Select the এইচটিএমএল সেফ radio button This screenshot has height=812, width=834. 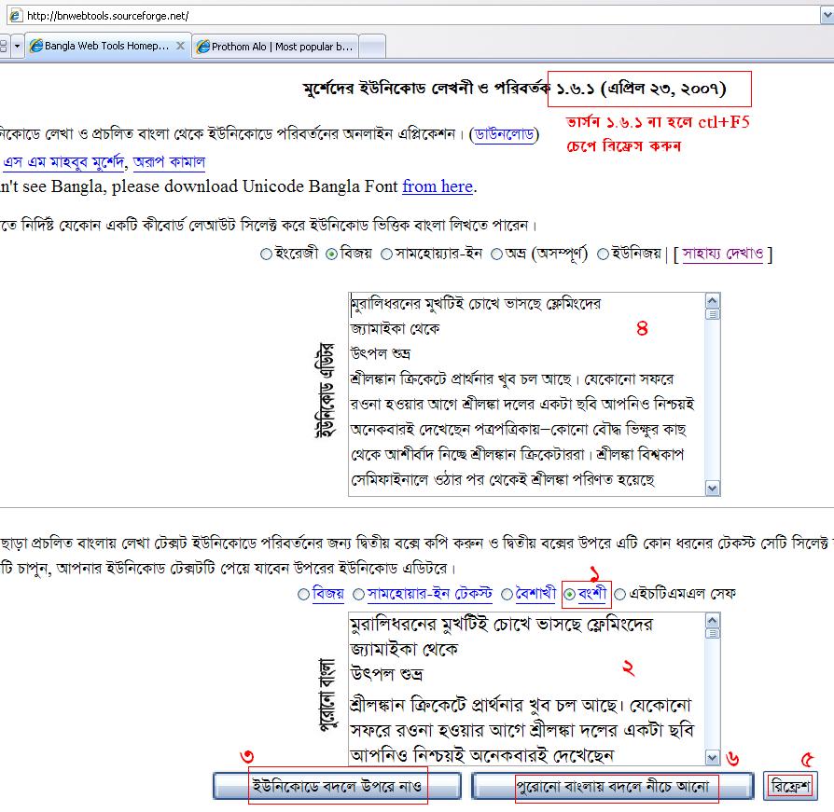(x=619, y=594)
